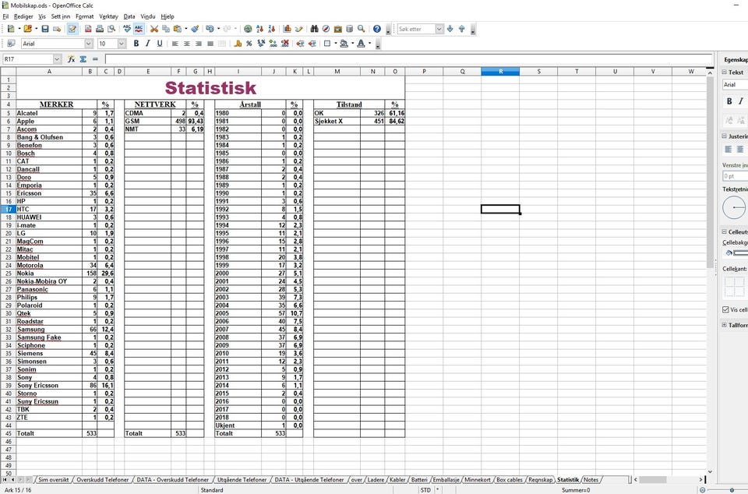Collapse the Tekst section in sidebar
Viewport: 748px width, 494px height.
click(724, 72)
